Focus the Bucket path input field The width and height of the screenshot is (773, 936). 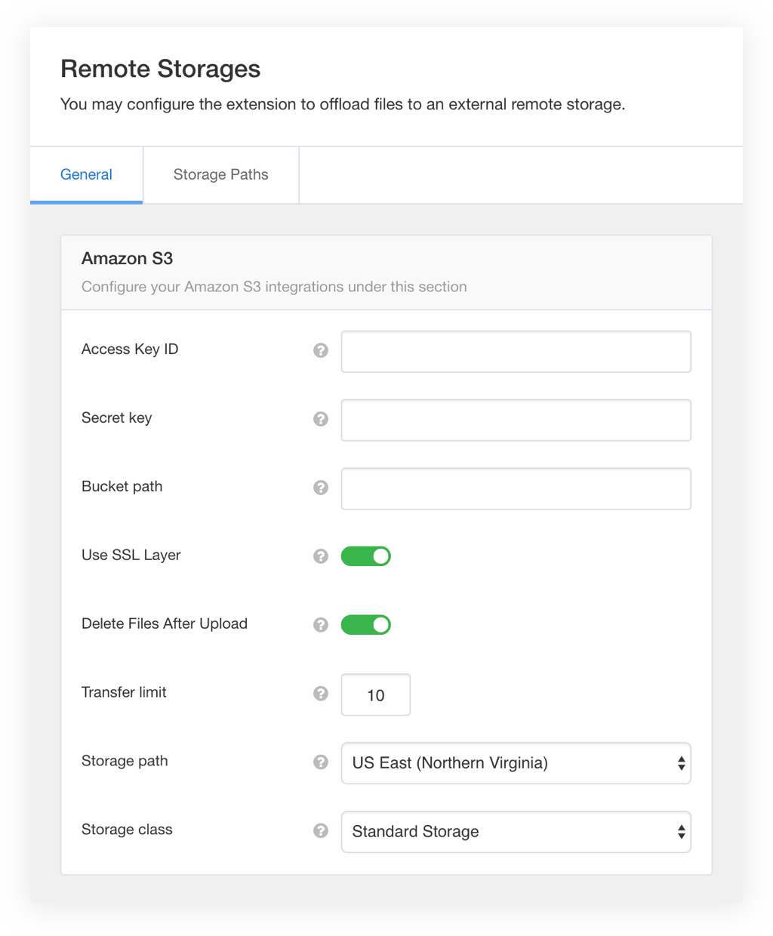pyautogui.click(x=516, y=489)
